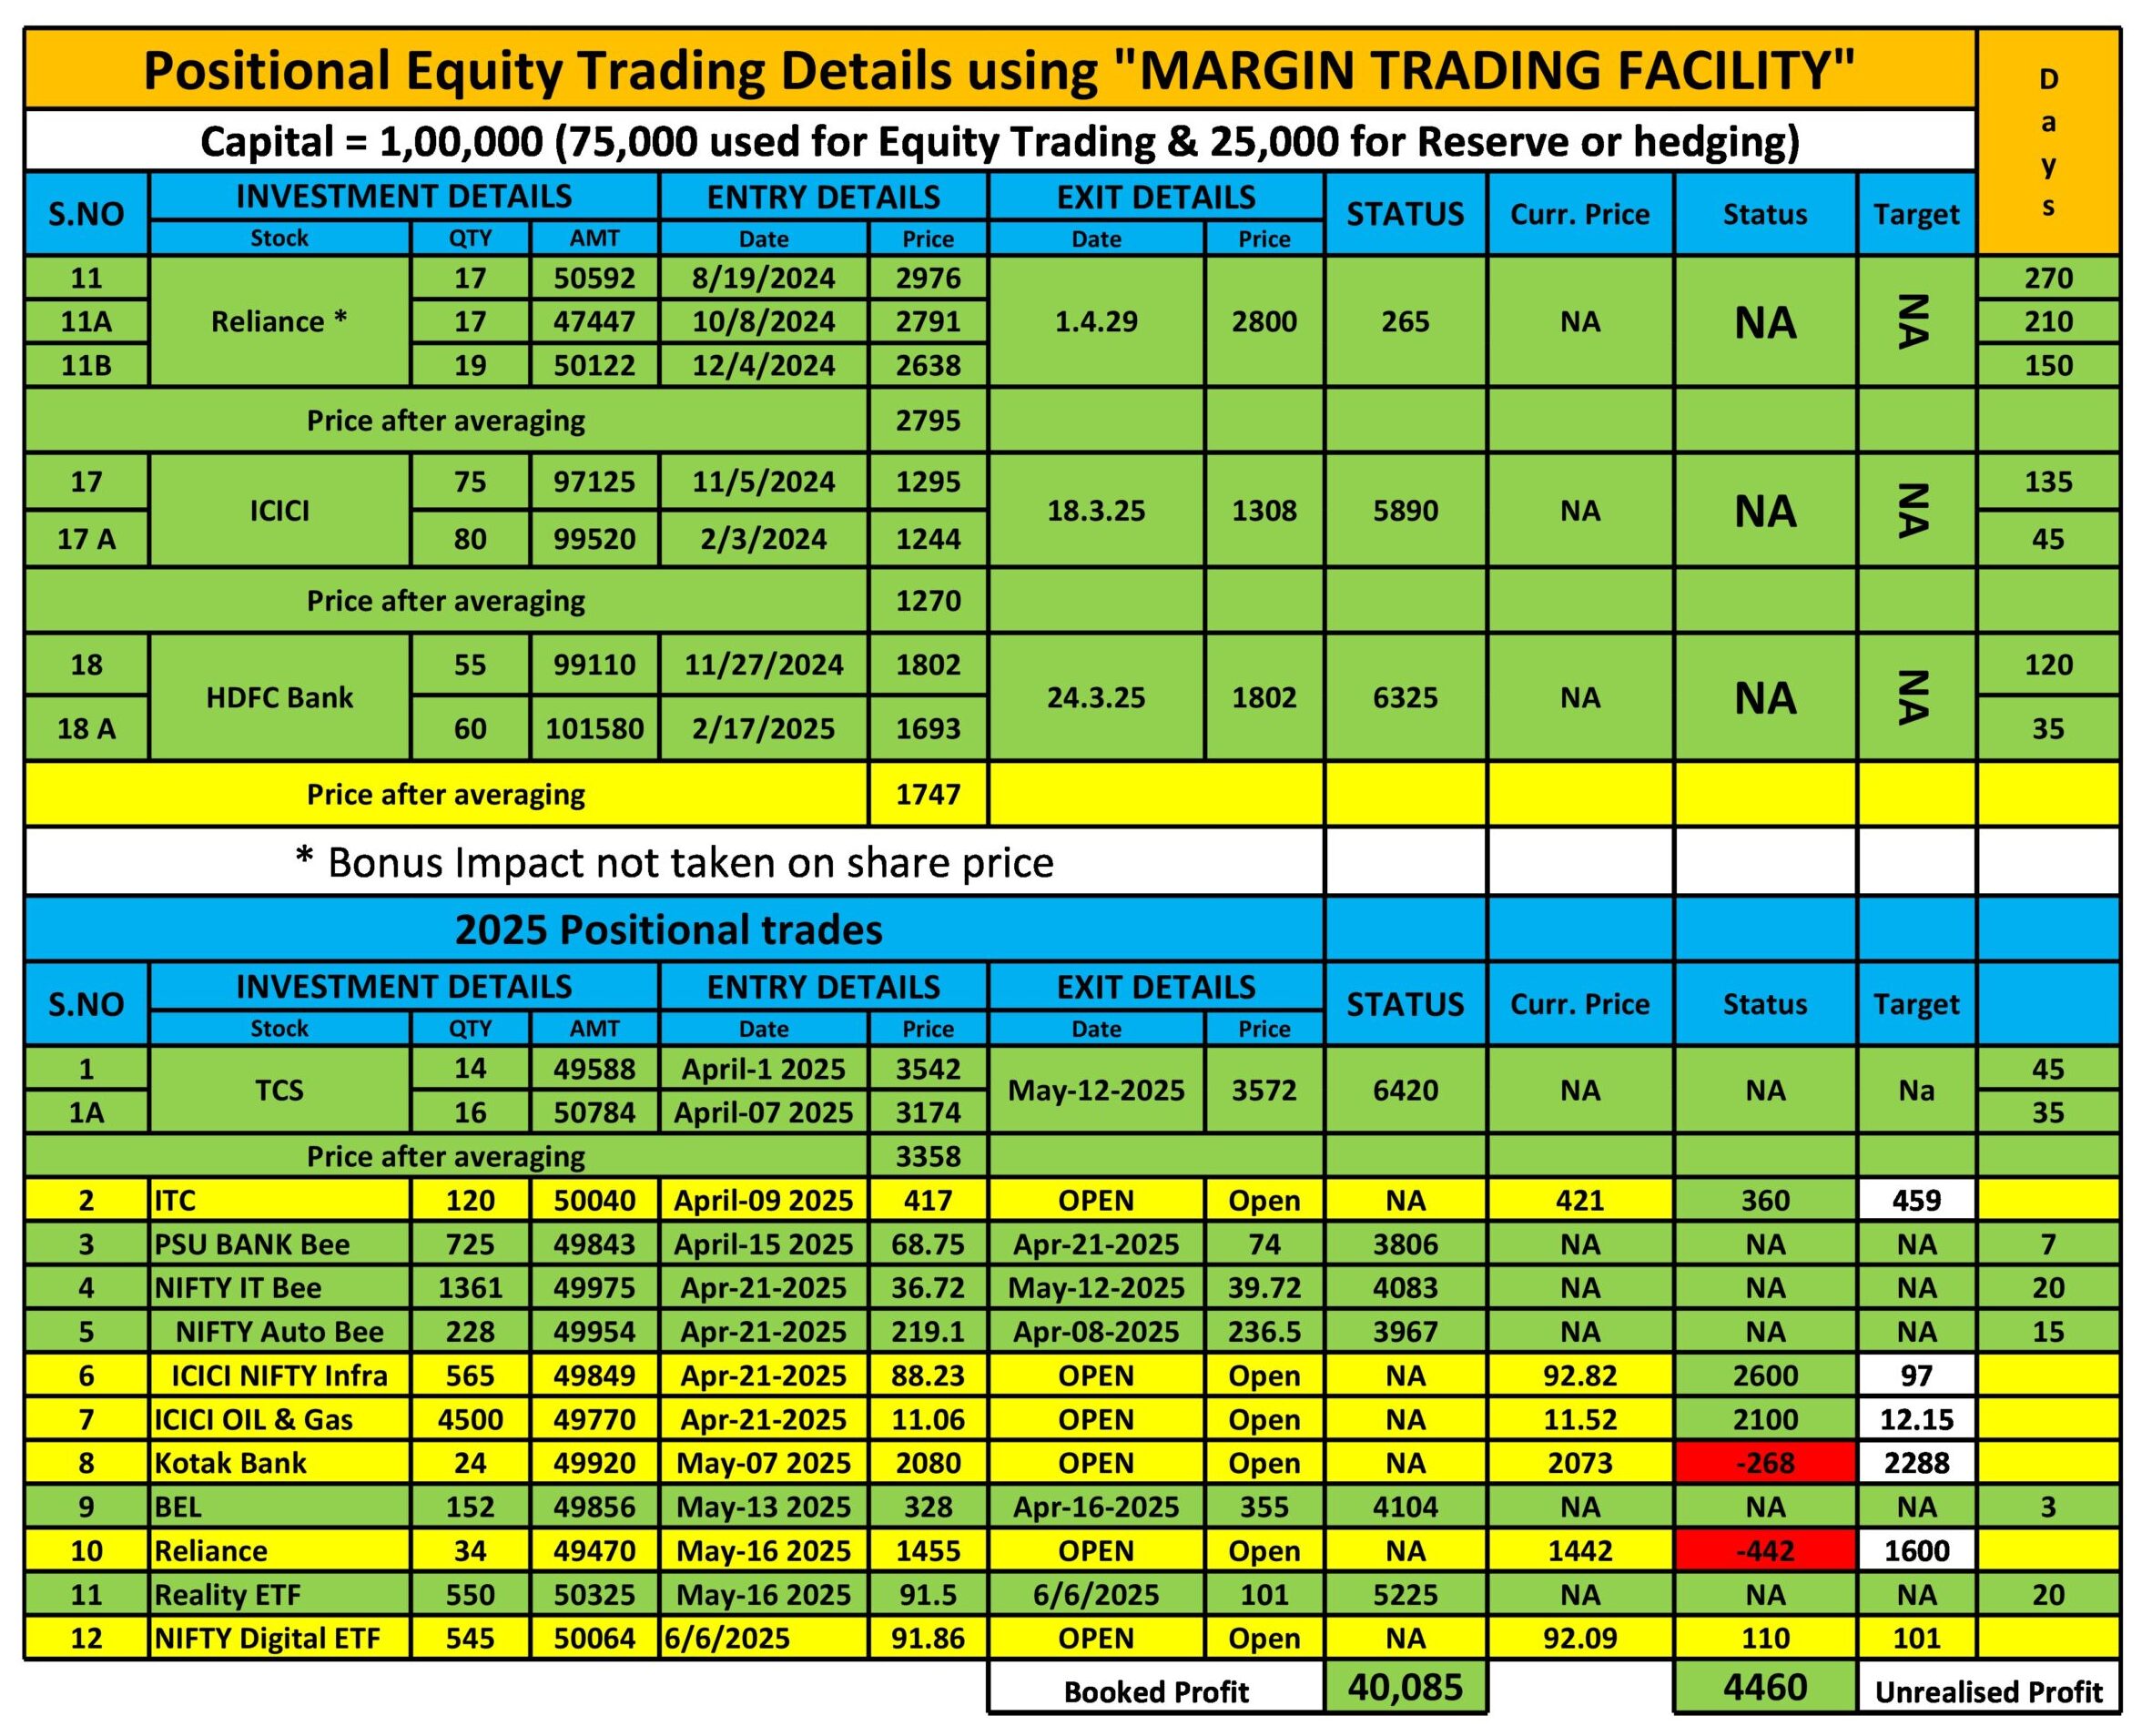
Task: Select entry date 'April-1 2025'
Action: 763,1069
